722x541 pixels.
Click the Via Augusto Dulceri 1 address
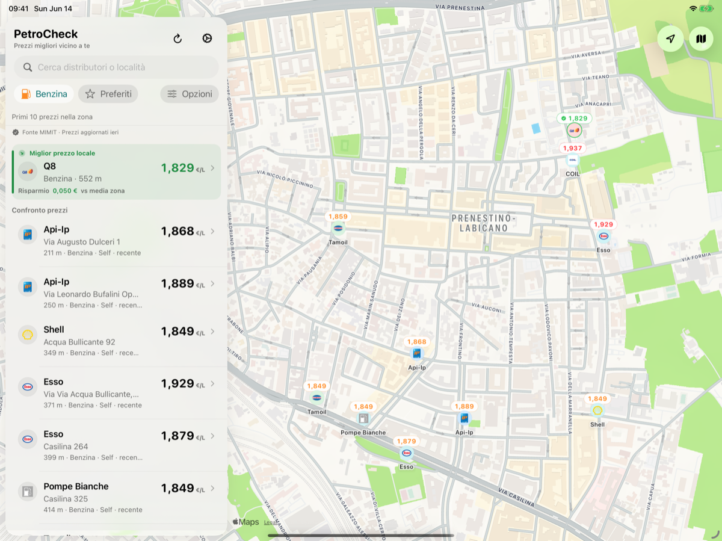coord(82,242)
